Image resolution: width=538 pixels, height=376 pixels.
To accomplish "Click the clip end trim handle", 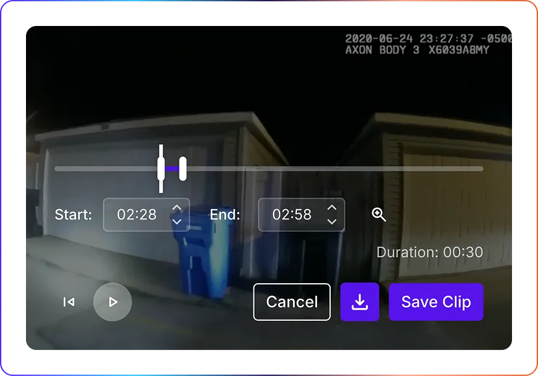I will tap(183, 168).
